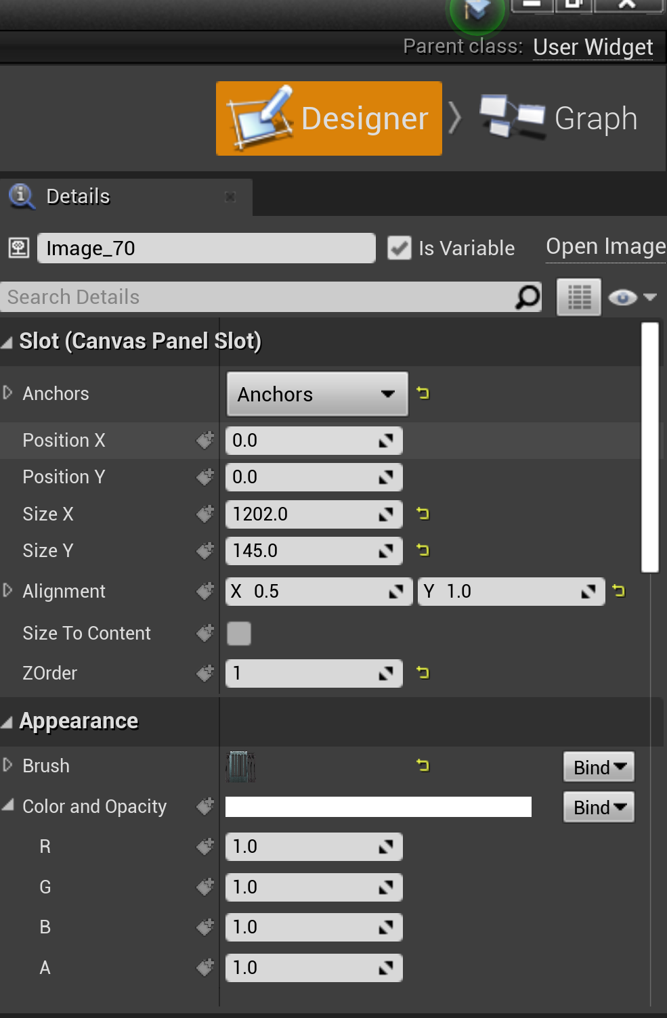Select the Details tab
Screen dimensions: 667x1018
78,196
